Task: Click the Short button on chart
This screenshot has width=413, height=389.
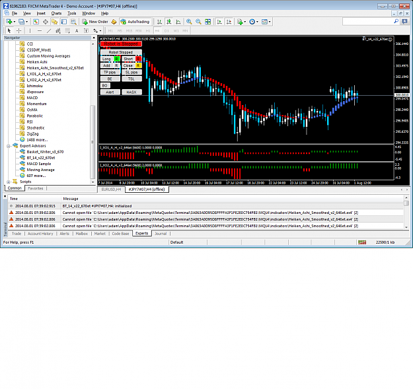Action: [x=128, y=59]
